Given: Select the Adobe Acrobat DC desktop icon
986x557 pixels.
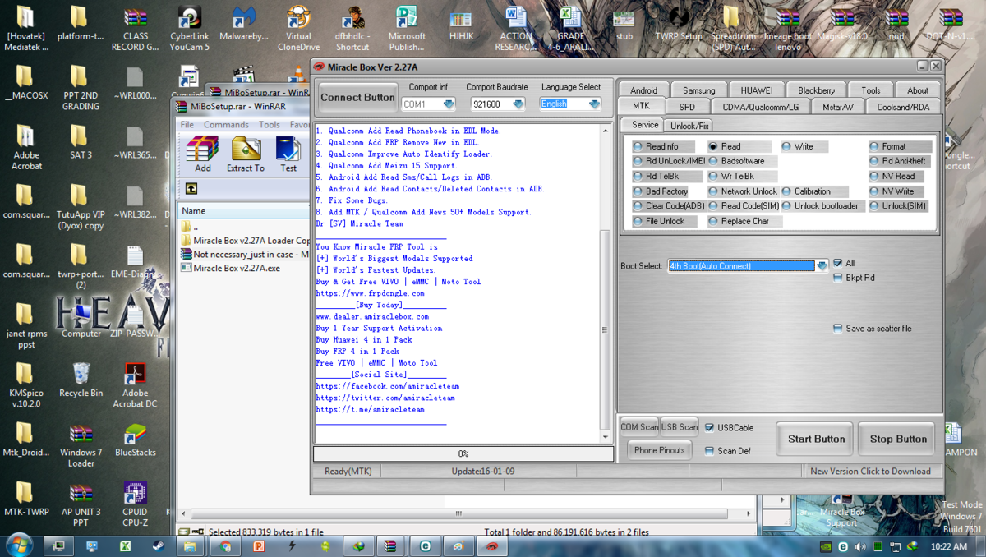Looking at the screenshot, I should click(x=135, y=386).
